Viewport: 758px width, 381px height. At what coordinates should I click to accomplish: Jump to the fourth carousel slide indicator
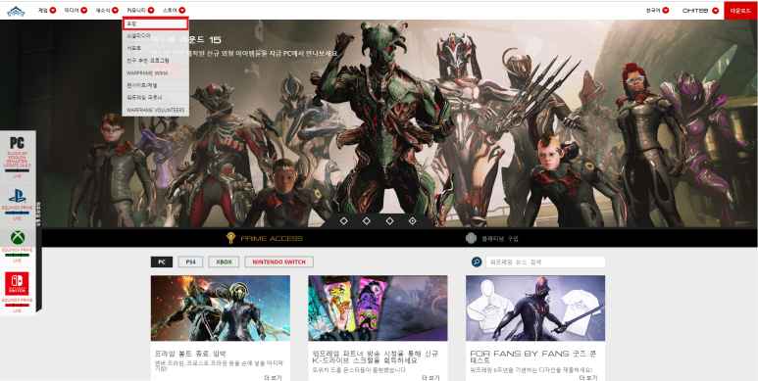413,220
